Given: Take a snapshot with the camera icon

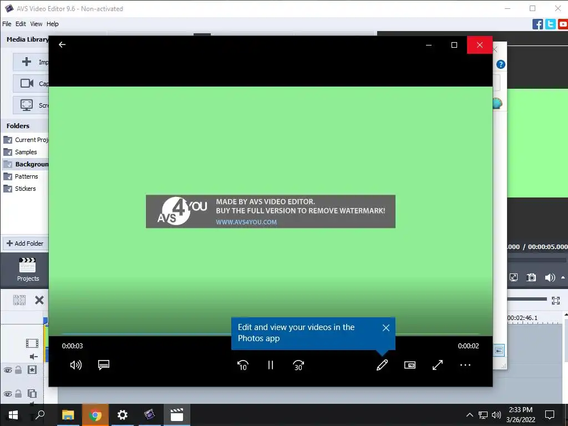Looking at the screenshot, I should 531,277.
